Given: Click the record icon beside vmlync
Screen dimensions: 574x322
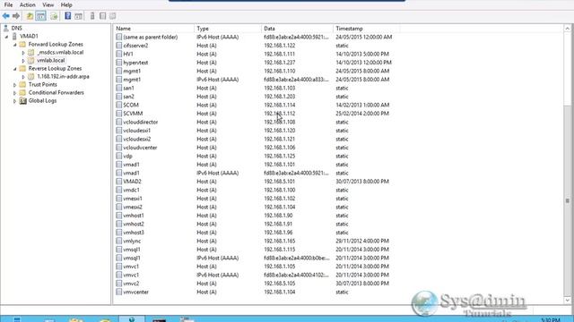Looking at the screenshot, I should (119, 241).
